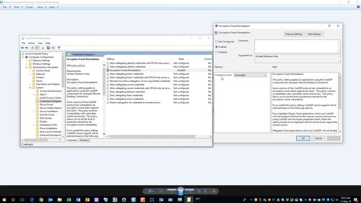The image size is (361, 203).
Task: Click the console tree horizontal scrollbar
Action: 36,140
